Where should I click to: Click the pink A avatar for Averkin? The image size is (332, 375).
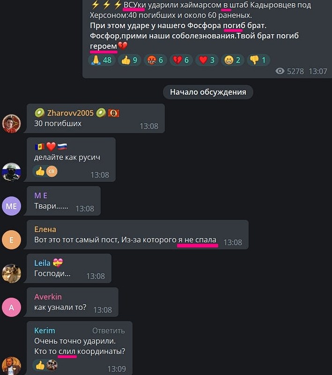click(x=11, y=307)
